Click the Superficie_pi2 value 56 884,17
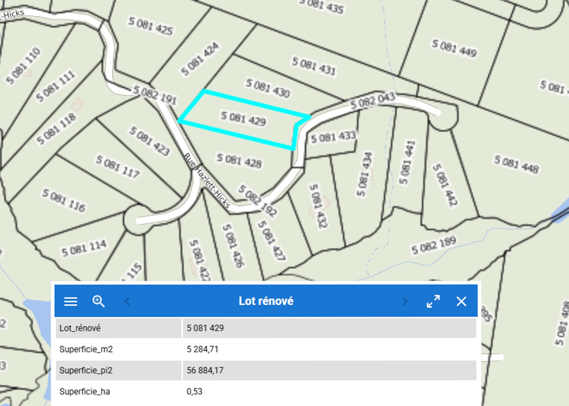The image size is (569, 406). [205, 370]
